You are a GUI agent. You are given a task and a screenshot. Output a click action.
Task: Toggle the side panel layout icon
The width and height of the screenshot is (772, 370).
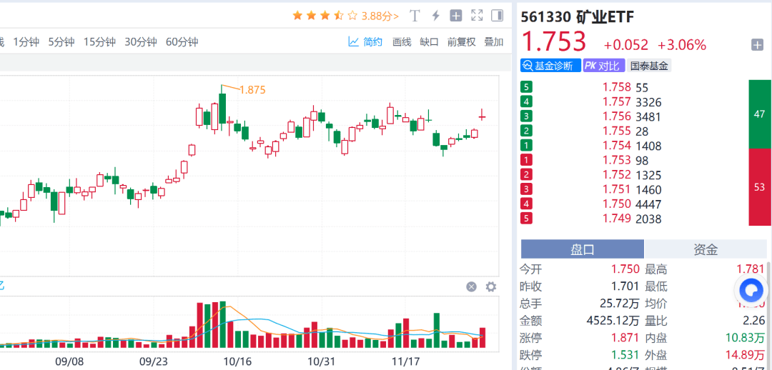[x=498, y=15]
